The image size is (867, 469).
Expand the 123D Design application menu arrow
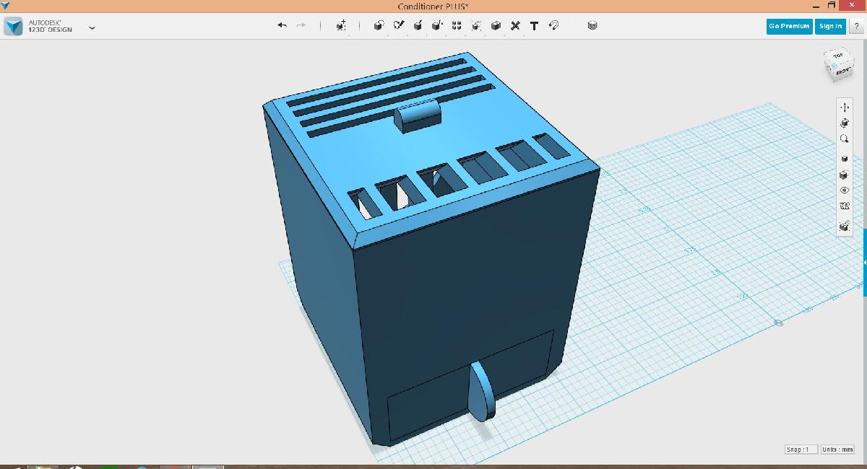92,27
